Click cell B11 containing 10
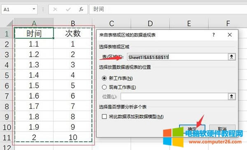247x150 pixels. pyautogui.click(x=73, y=137)
